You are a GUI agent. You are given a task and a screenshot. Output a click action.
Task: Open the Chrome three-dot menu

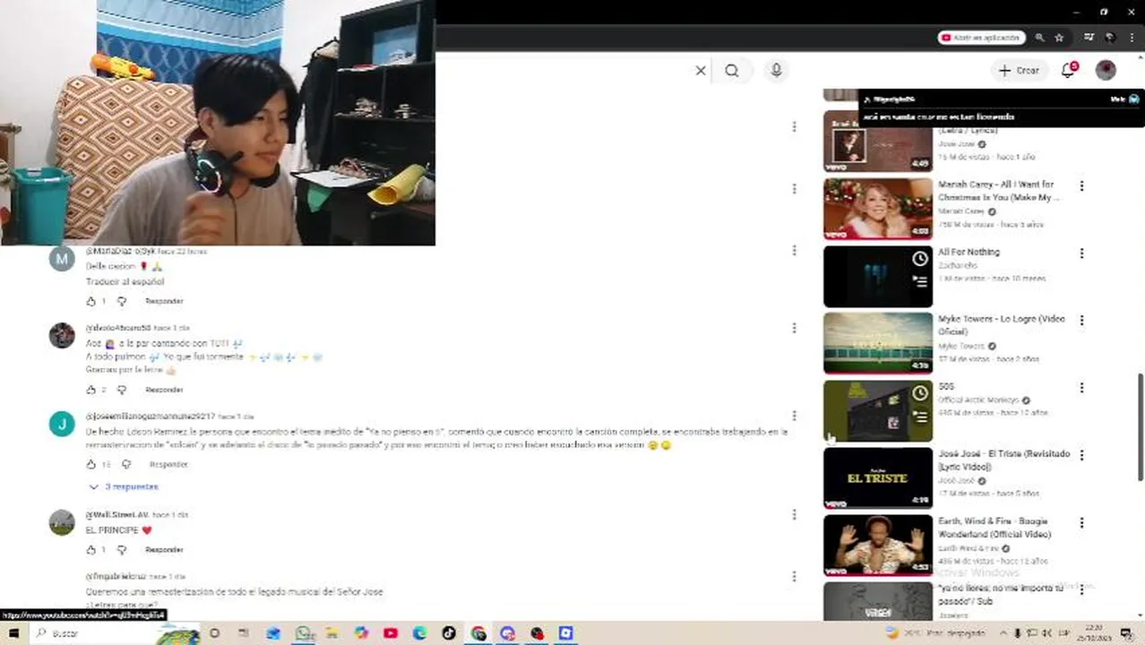point(1132,38)
